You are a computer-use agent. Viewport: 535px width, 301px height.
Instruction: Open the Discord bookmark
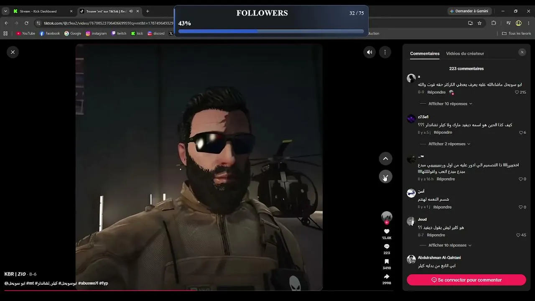click(x=156, y=33)
